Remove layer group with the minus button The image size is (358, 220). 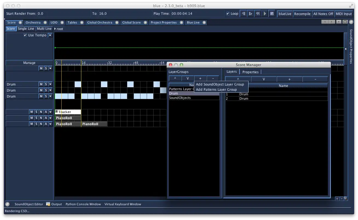[213, 78]
